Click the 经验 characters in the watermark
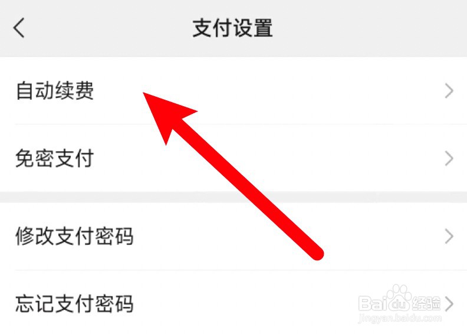467x334 pixels. pyautogui.click(x=426, y=303)
